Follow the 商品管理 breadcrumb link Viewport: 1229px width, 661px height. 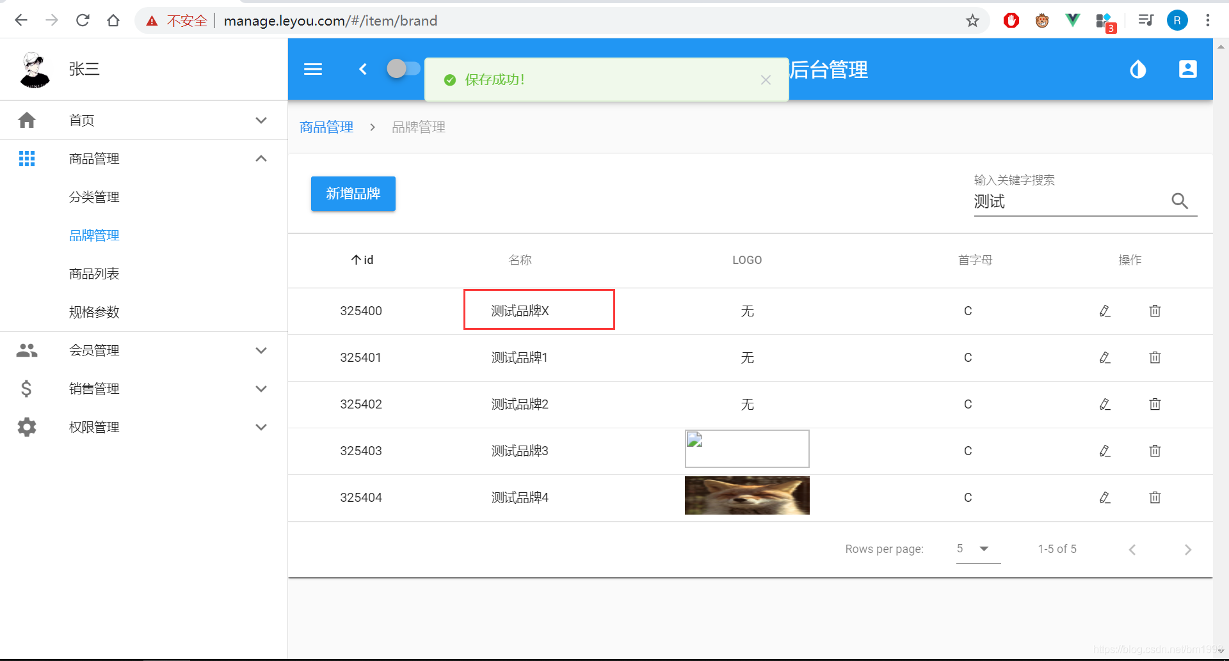(326, 127)
